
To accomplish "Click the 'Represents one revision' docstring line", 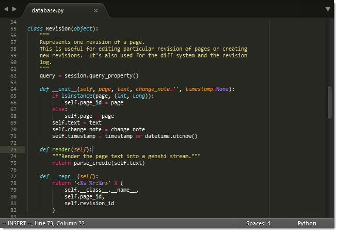I will pos(92,42).
